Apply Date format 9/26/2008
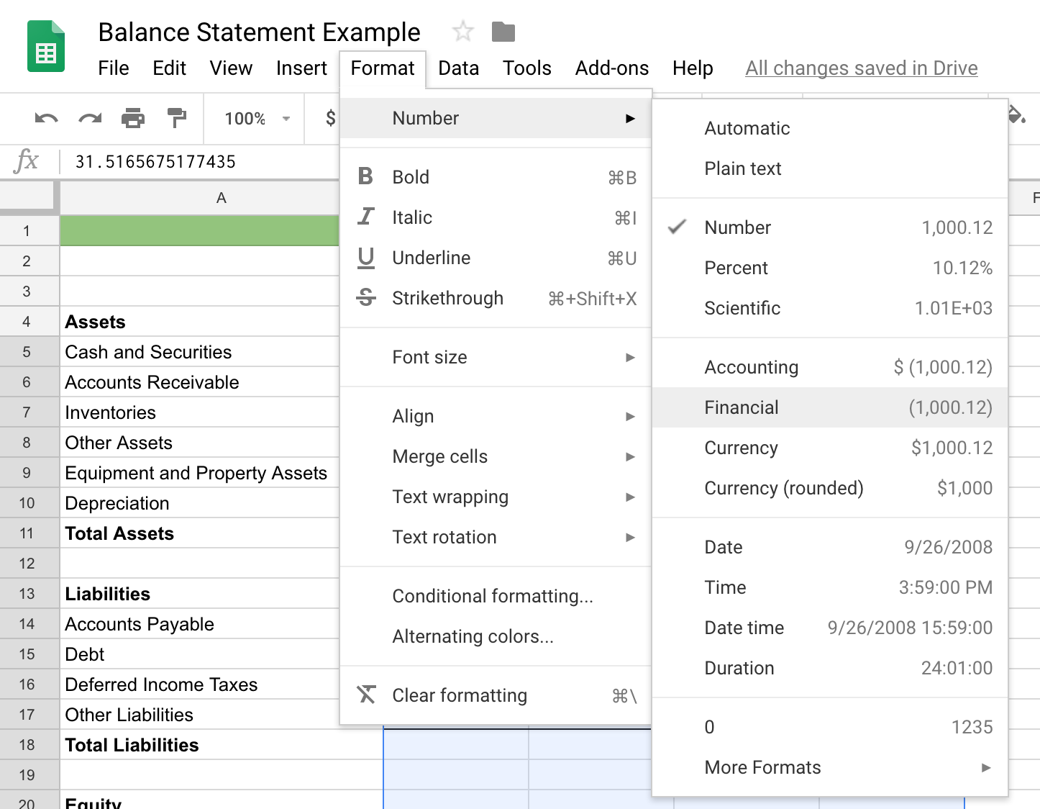 tap(830, 547)
